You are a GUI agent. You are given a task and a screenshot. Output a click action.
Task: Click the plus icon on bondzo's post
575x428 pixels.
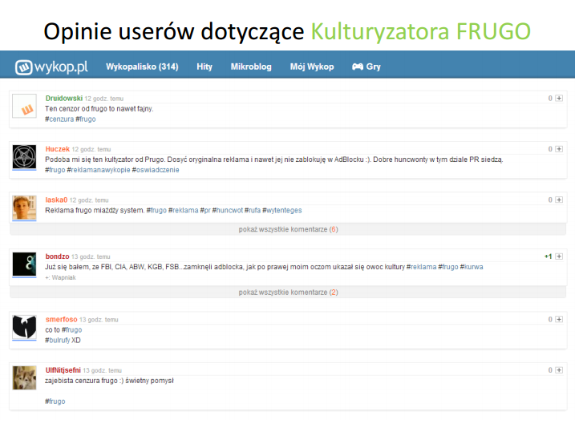558,256
